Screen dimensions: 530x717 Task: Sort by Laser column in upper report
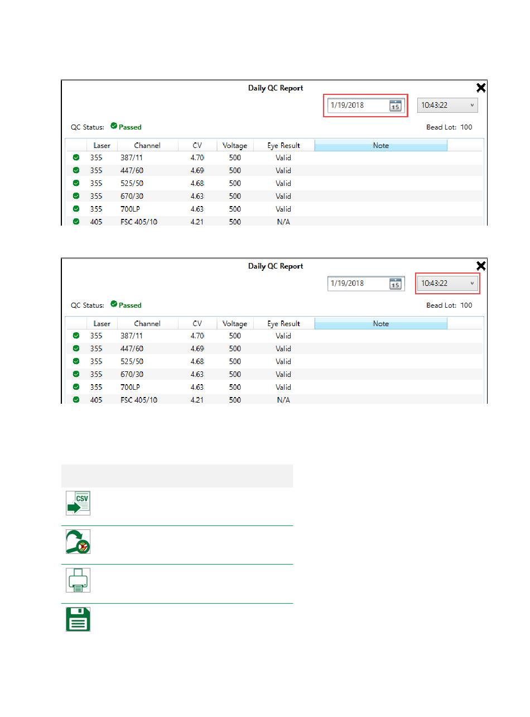pyautogui.click(x=102, y=145)
